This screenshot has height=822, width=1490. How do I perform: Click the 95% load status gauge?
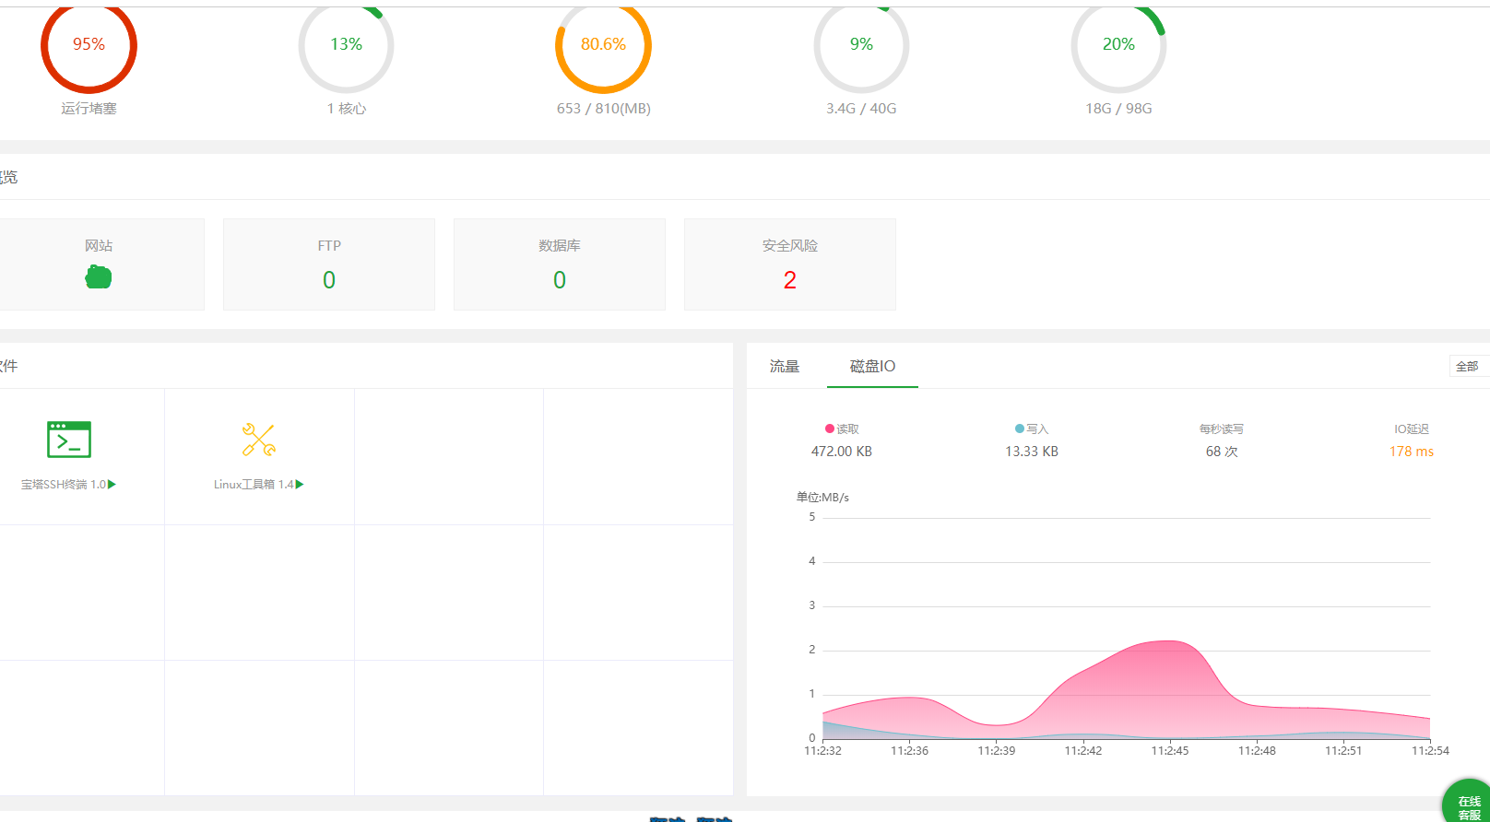click(x=89, y=45)
